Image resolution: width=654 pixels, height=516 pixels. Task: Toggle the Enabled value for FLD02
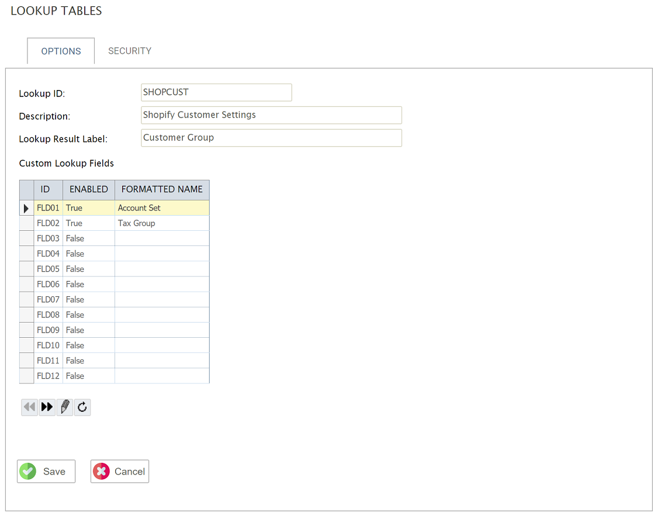pos(88,223)
